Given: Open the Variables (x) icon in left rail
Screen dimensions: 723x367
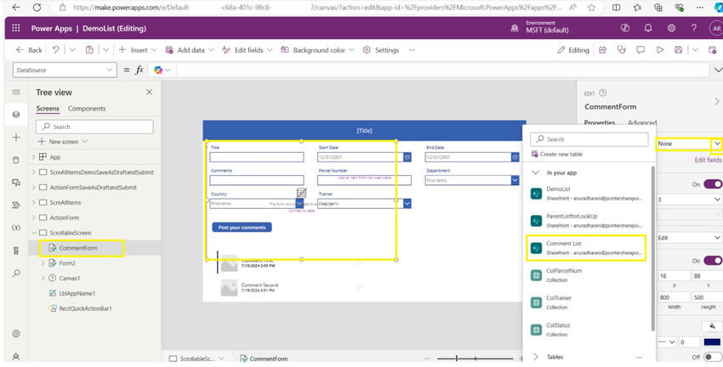Looking at the screenshot, I should coord(15,228).
